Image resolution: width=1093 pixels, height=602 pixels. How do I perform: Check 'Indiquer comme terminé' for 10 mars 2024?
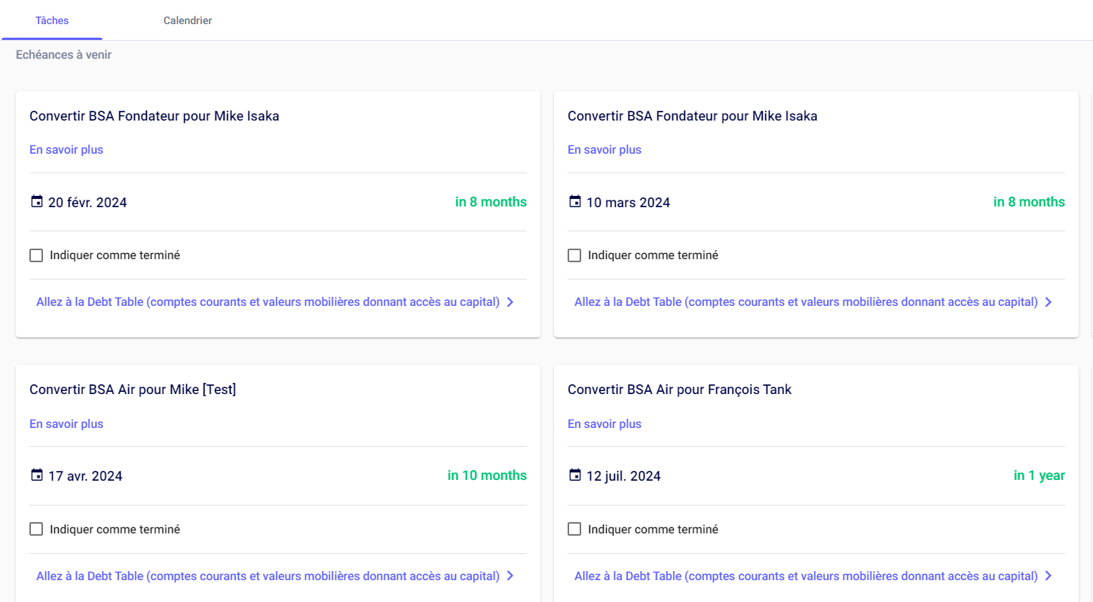click(574, 255)
